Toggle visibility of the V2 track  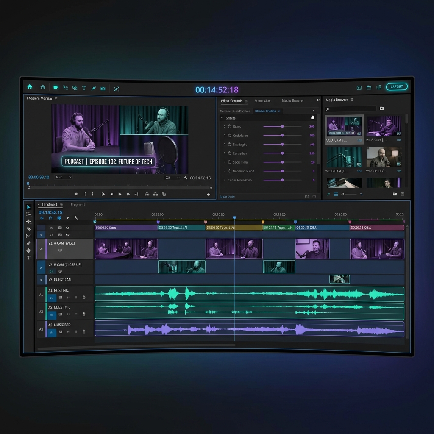68,235
